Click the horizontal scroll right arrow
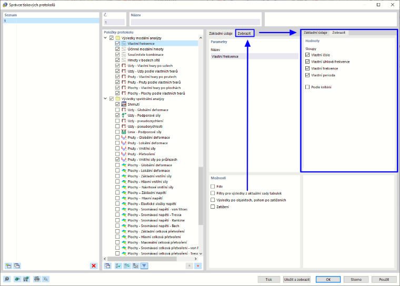400x286 pixels. point(196,259)
